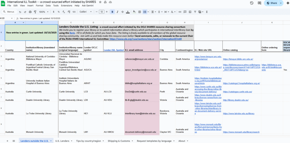The height and width of the screenshot is (143, 290).
Task: Open the Fill color picker
Action: 134,12
